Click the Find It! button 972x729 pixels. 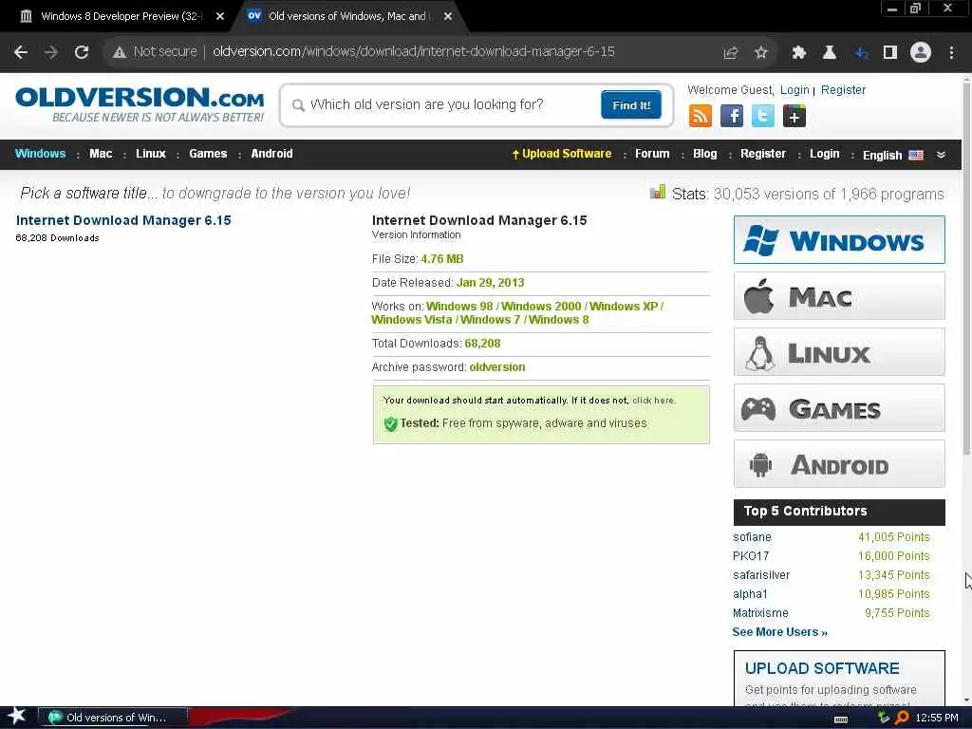(x=631, y=104)
